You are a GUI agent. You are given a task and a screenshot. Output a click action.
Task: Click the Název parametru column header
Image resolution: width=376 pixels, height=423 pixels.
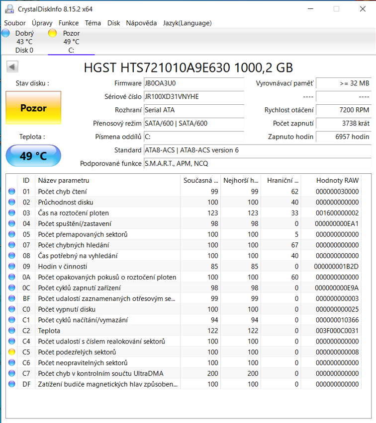[64, 180]
